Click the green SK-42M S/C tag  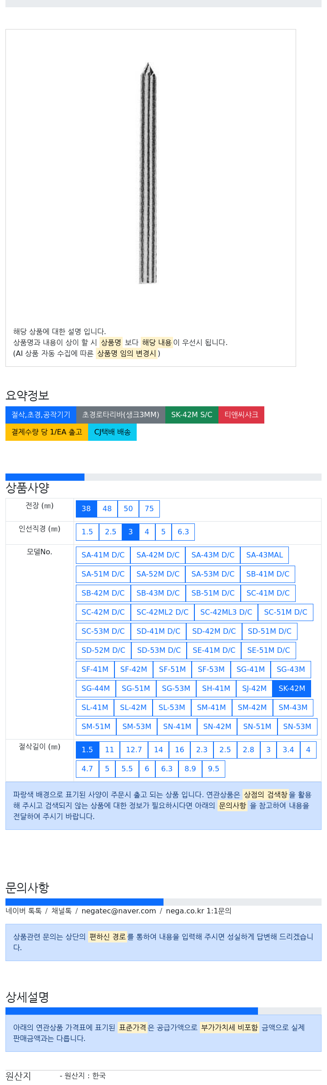[192, 414]
